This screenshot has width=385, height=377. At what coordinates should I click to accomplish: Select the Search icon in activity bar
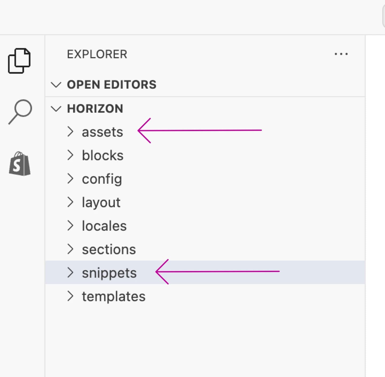click(x=20, y=112)
